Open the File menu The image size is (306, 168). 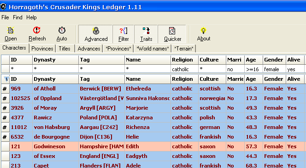[5, 17]
